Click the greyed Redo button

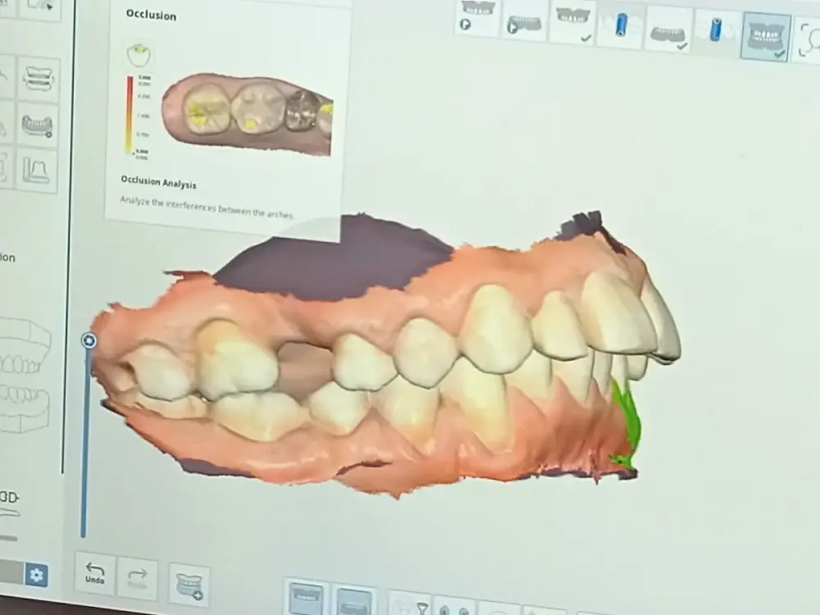click(138, 578)
